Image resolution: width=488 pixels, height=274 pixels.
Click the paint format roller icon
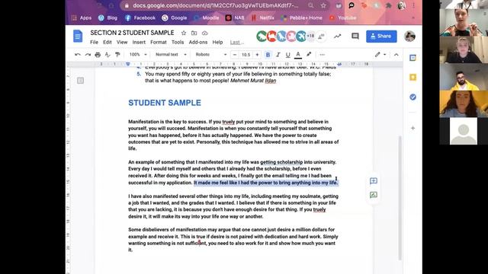click(x=117, y=55)
